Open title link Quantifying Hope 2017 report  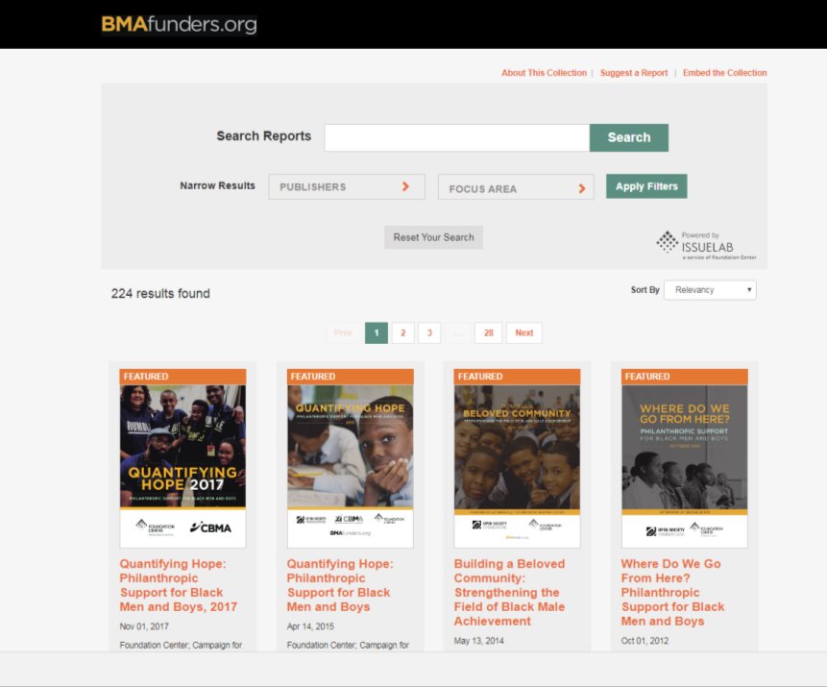coord(179,585)
